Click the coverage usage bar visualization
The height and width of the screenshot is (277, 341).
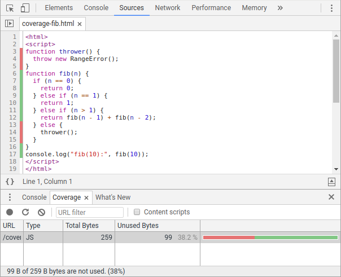point(270,238)
